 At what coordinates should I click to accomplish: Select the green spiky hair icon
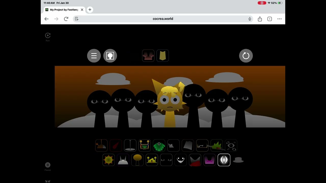[x=217, y=146]
